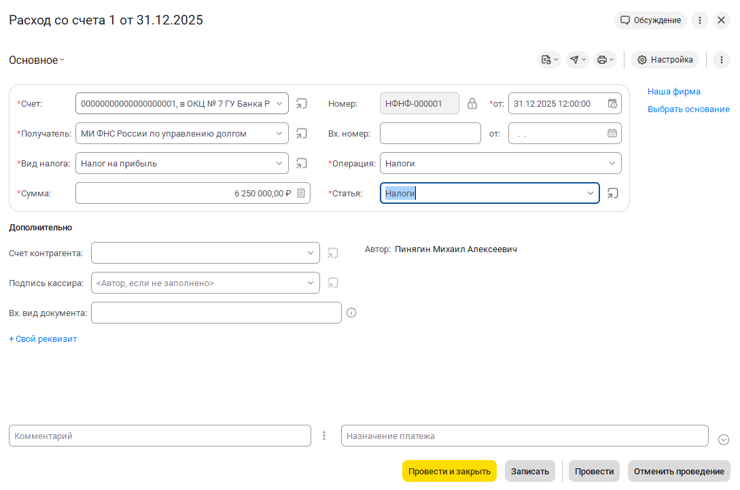Click the Назначение платежа input field
740x490 pixels.
click(x=525, y=436)
